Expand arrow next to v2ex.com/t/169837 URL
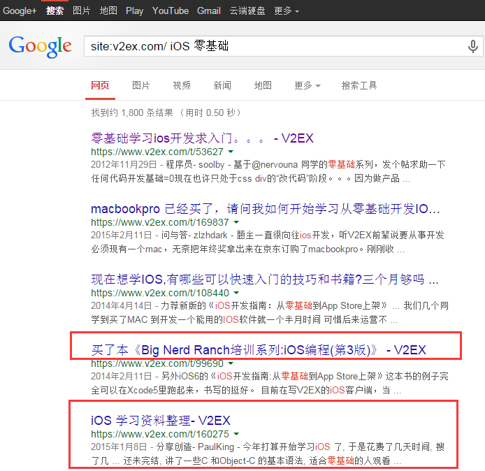 [x=236, y=222]
